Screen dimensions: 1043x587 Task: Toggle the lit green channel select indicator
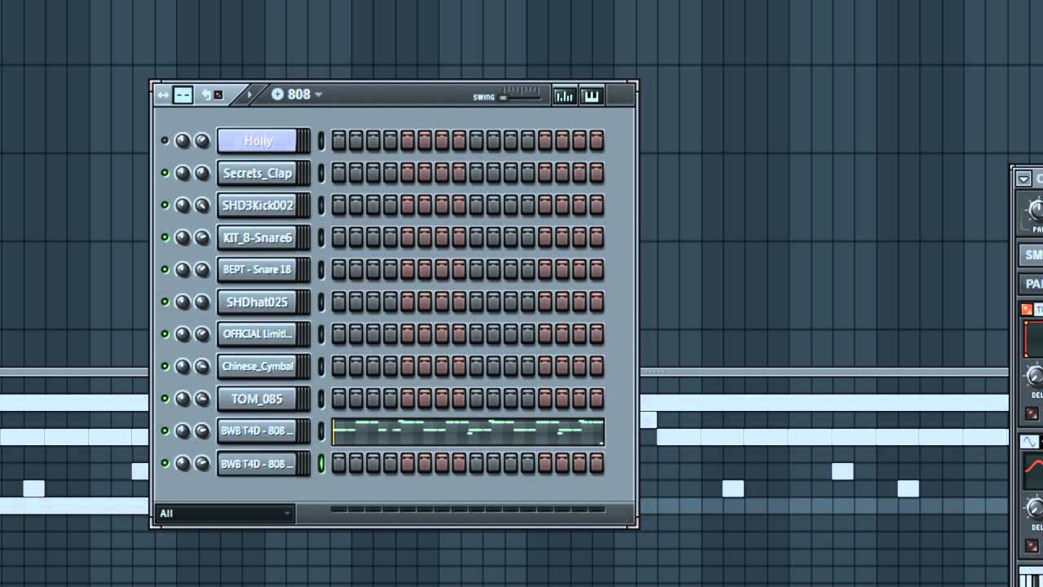click(x=321, y=463)
